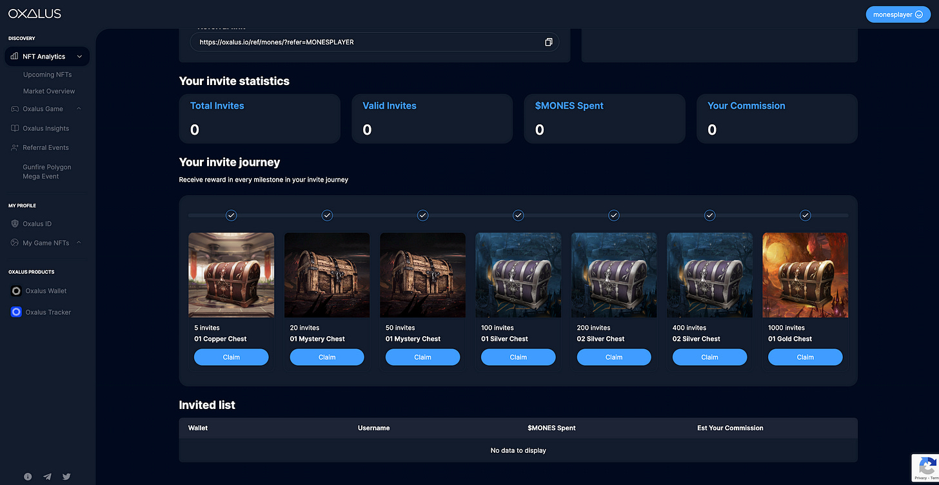
Task: Click the Valid Invites statistic card
Action: [432, 119]
